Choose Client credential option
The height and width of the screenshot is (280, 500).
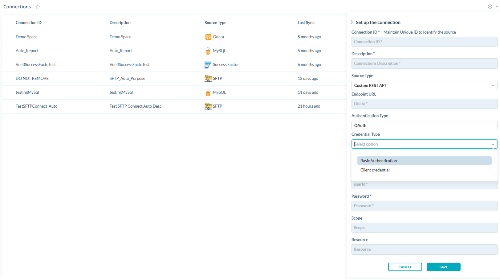click(375, 170)
